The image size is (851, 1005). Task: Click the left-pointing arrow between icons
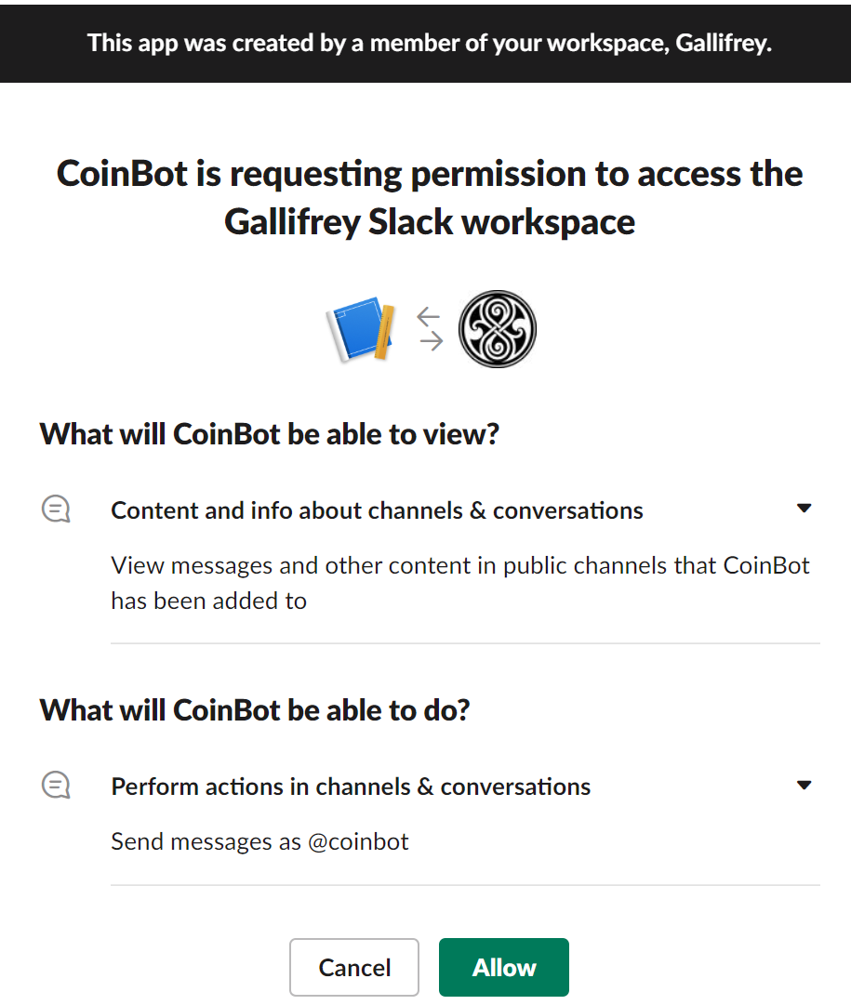pos(429,317)
